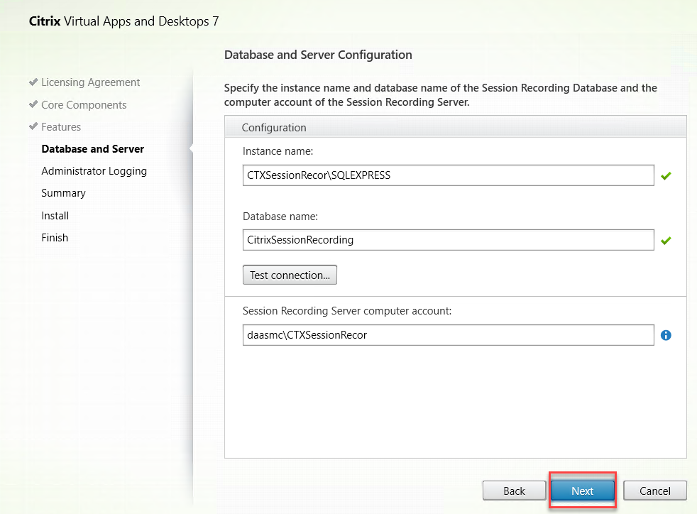Cancel the installation wizard
This screenshot has width=697, height=514.
coord(654,491)
